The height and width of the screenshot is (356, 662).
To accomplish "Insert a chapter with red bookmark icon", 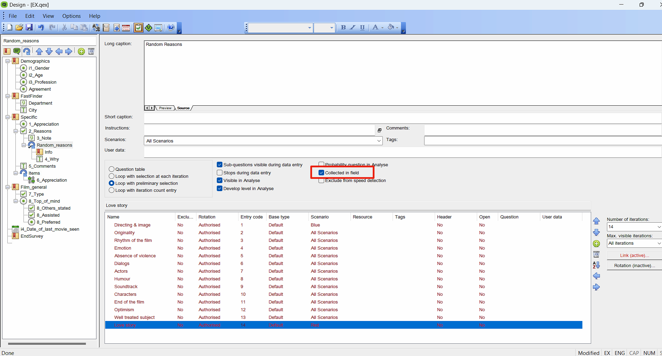I will 7,51.
